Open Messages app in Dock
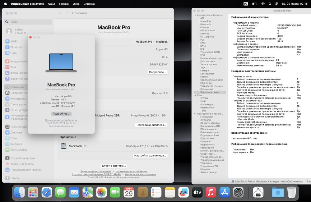Screen dimensions: 311x202 60,192
